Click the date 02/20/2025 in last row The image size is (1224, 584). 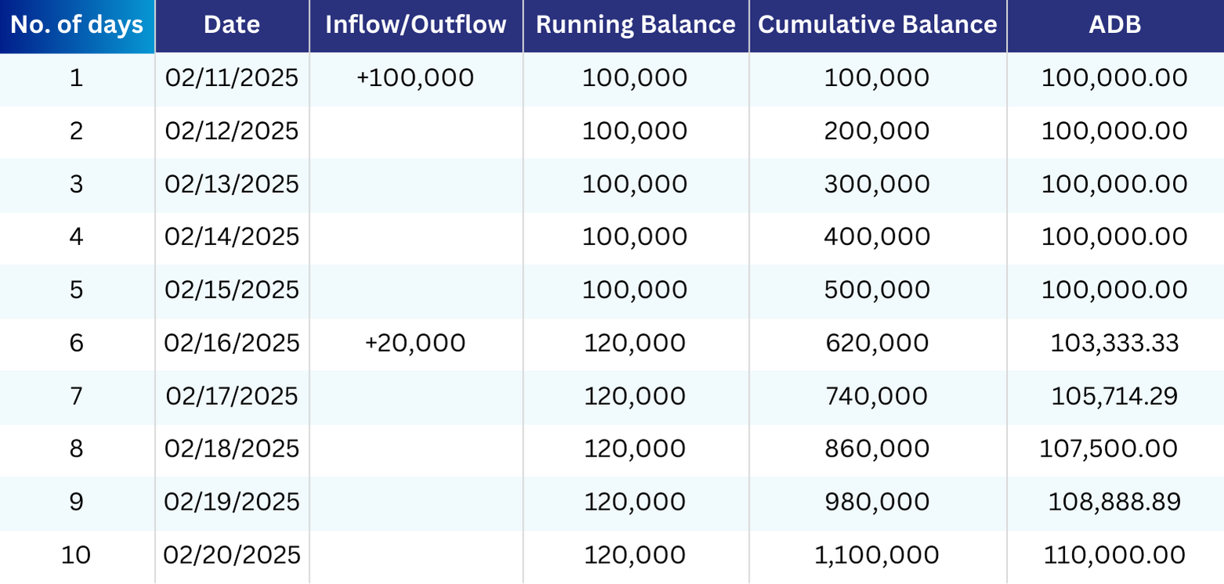pyautogui.click(x=232, y=555)
